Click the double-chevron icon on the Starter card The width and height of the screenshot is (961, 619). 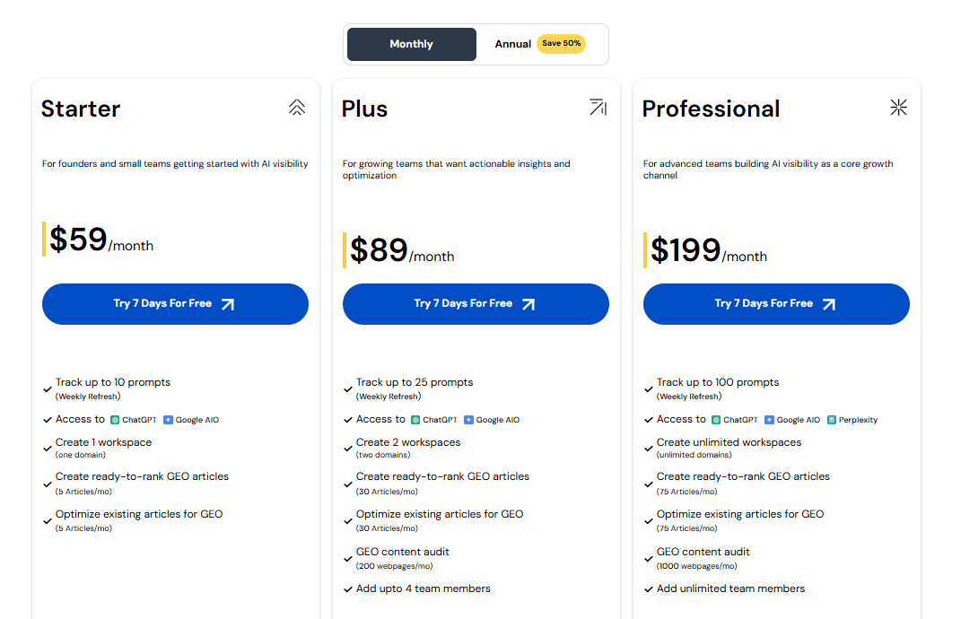point(297,107)
